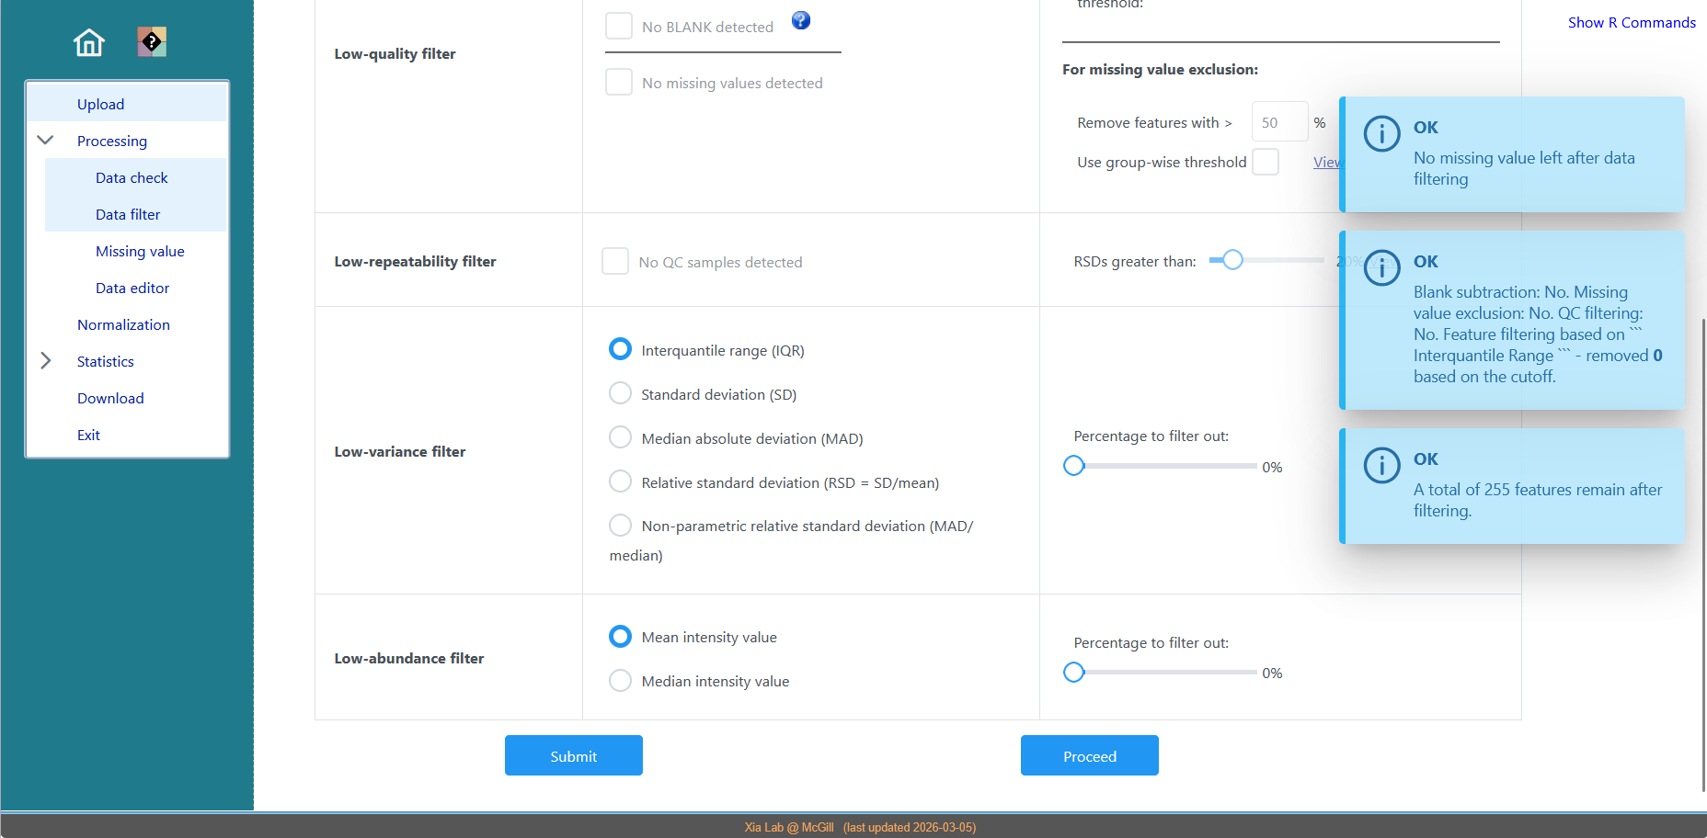Click the low-variance percentage slider handle
Viewport: 1707px width, 838px height.
click(x=1073, y=466)
